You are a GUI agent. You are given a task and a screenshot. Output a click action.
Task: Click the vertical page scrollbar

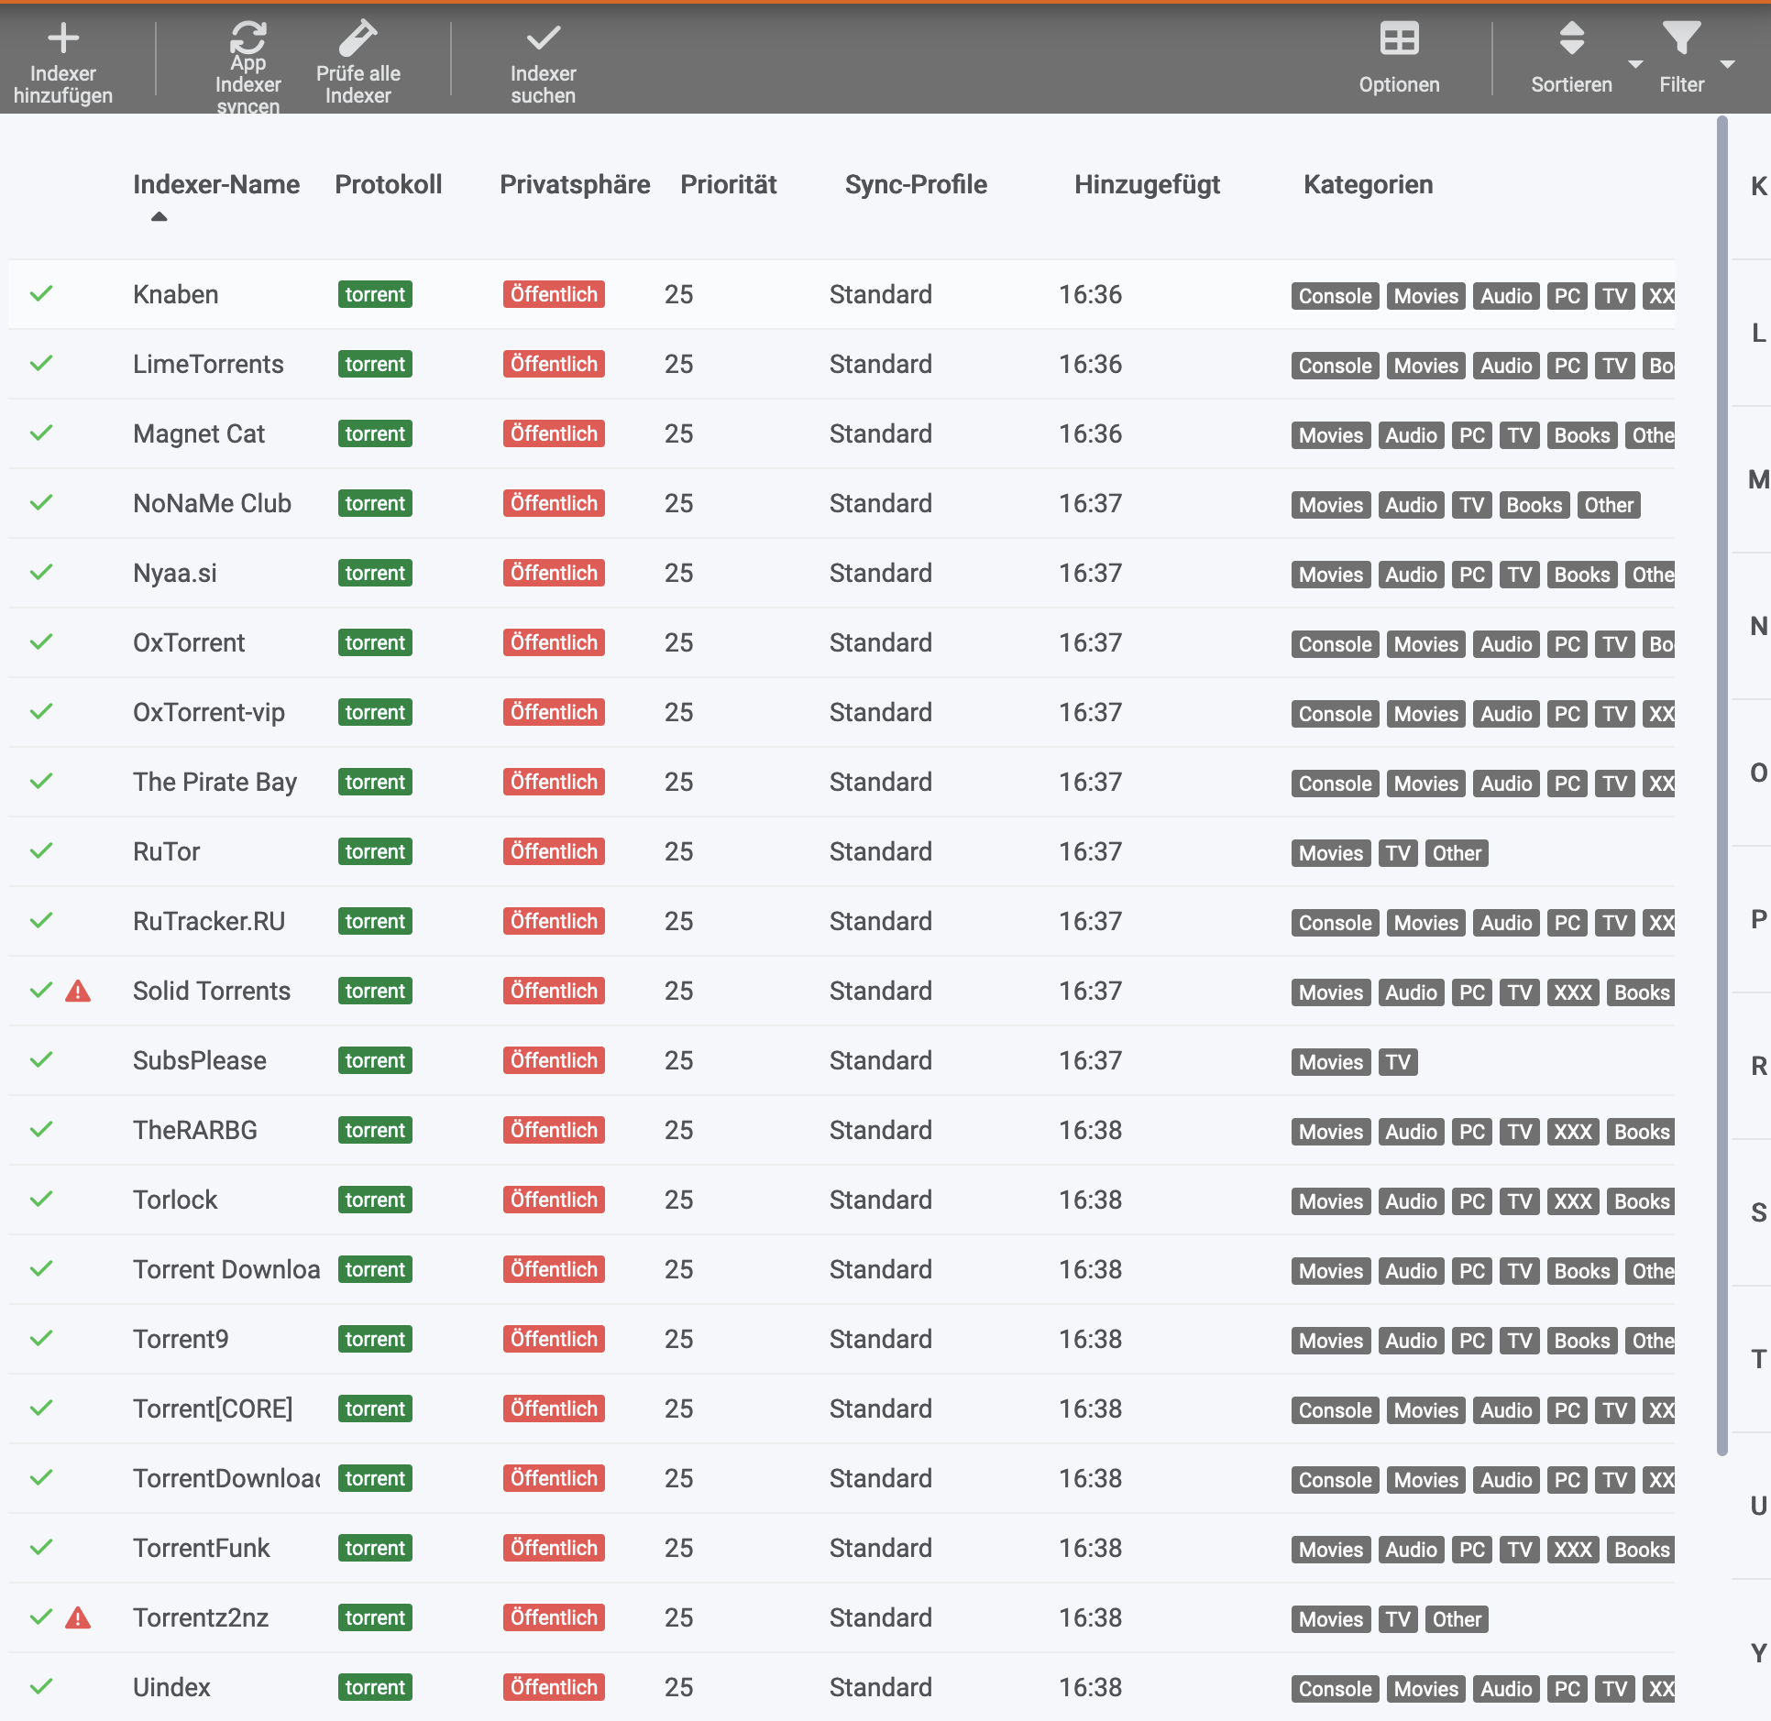click(x=1721, y=785)
